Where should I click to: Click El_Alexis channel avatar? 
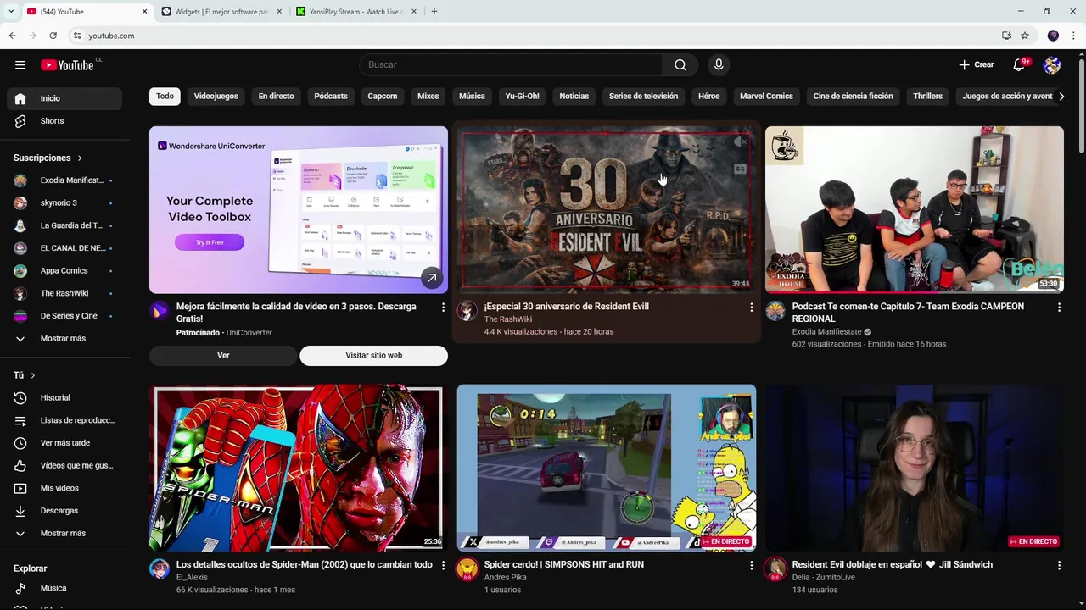[x=160, y=568]
